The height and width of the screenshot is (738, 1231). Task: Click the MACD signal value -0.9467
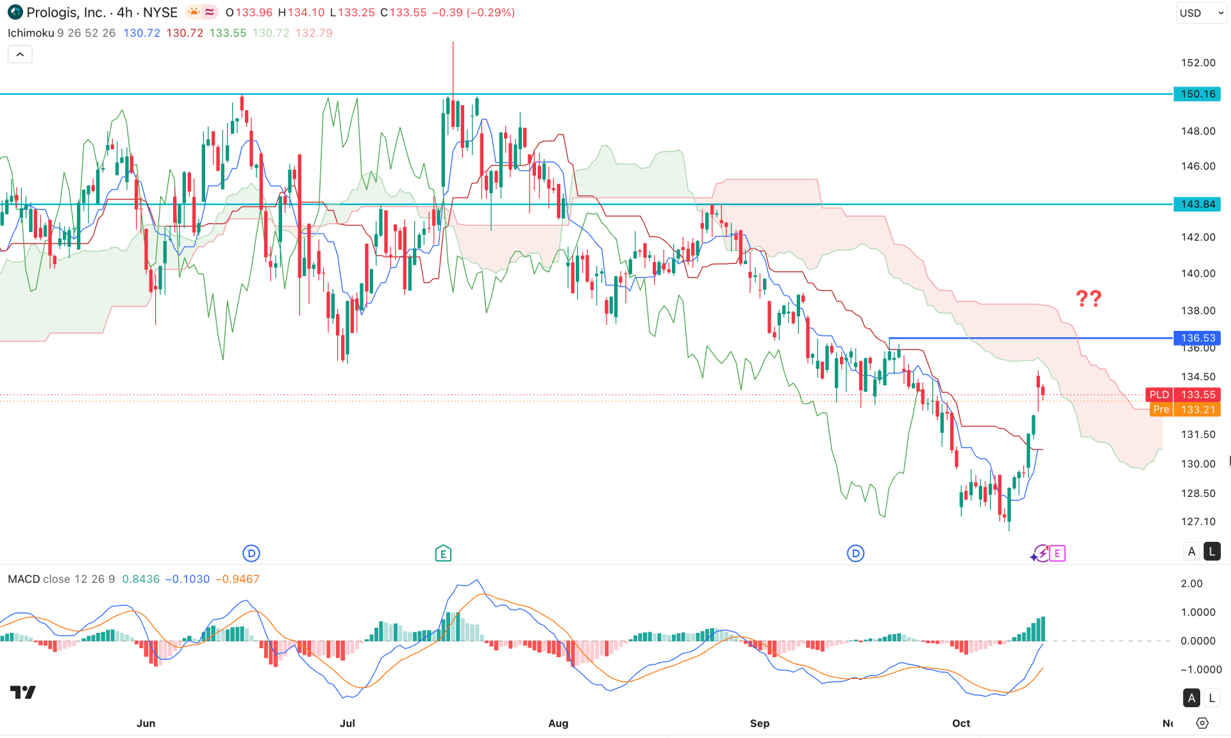click(237, 579)
